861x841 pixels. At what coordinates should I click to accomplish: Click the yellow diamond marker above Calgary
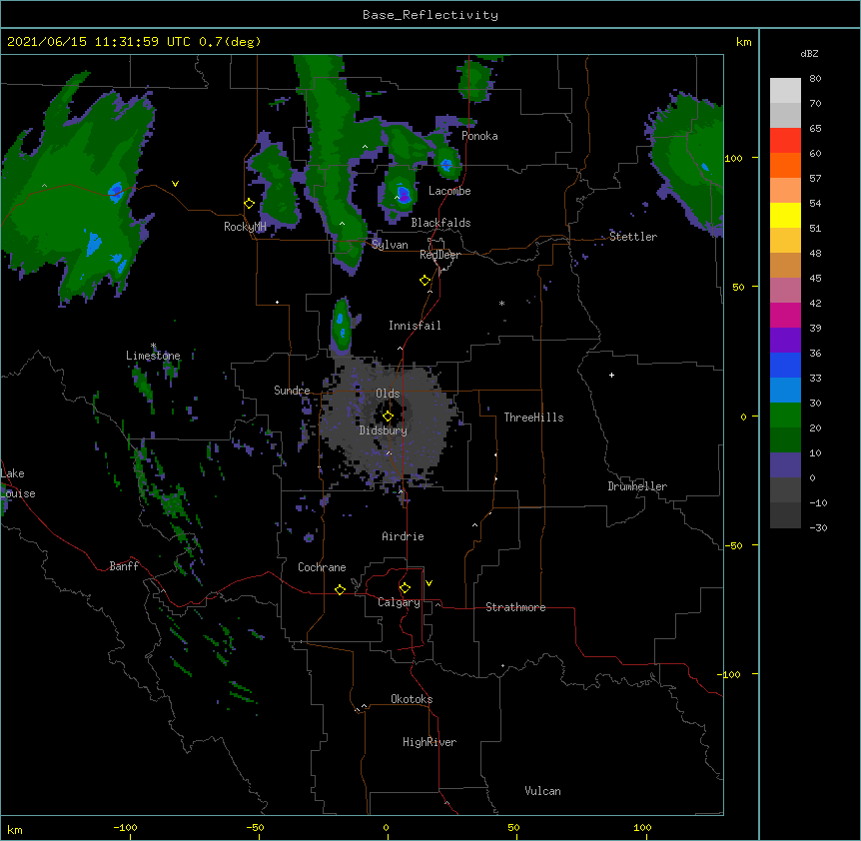coord(405,588)
